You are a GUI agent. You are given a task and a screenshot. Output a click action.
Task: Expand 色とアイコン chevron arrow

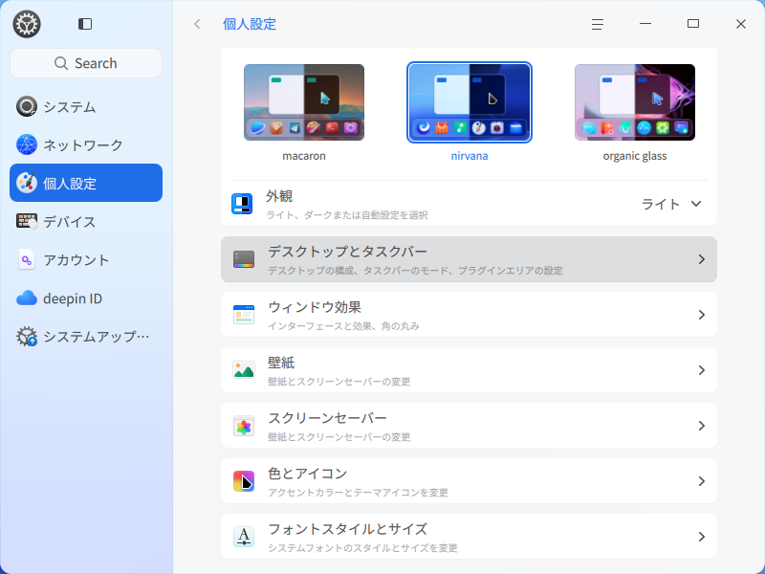pos(702,481)
